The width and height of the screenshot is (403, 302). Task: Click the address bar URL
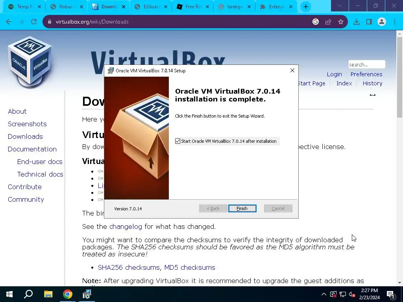coord(92,22)
